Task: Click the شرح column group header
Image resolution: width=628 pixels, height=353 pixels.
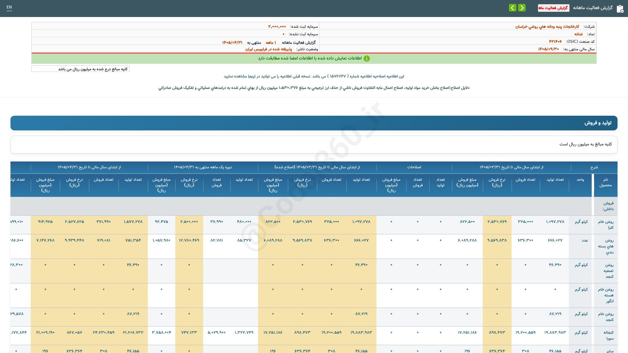Action: (594, 167)
